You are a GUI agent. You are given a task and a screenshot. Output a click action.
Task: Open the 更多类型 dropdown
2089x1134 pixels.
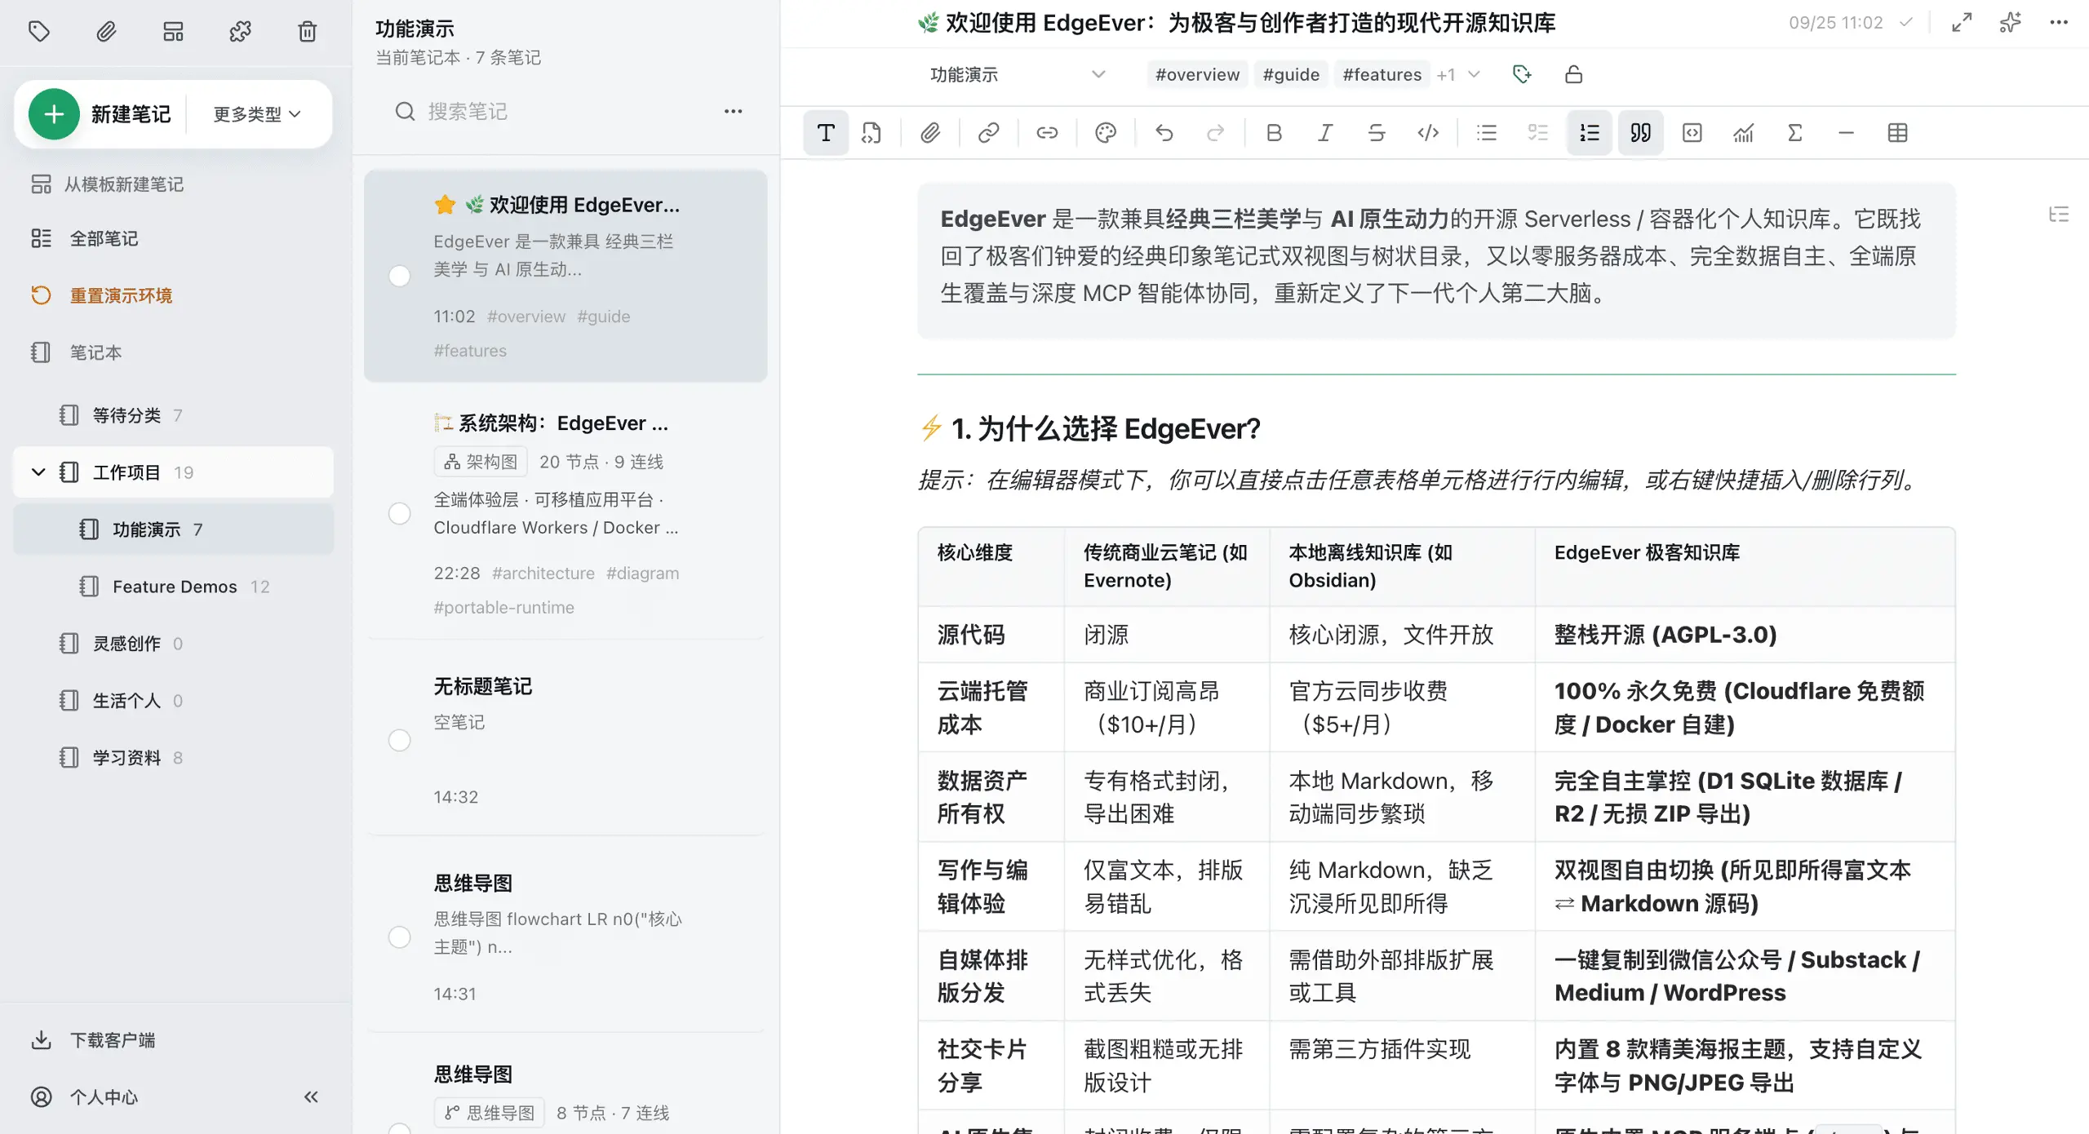point(257,114)
